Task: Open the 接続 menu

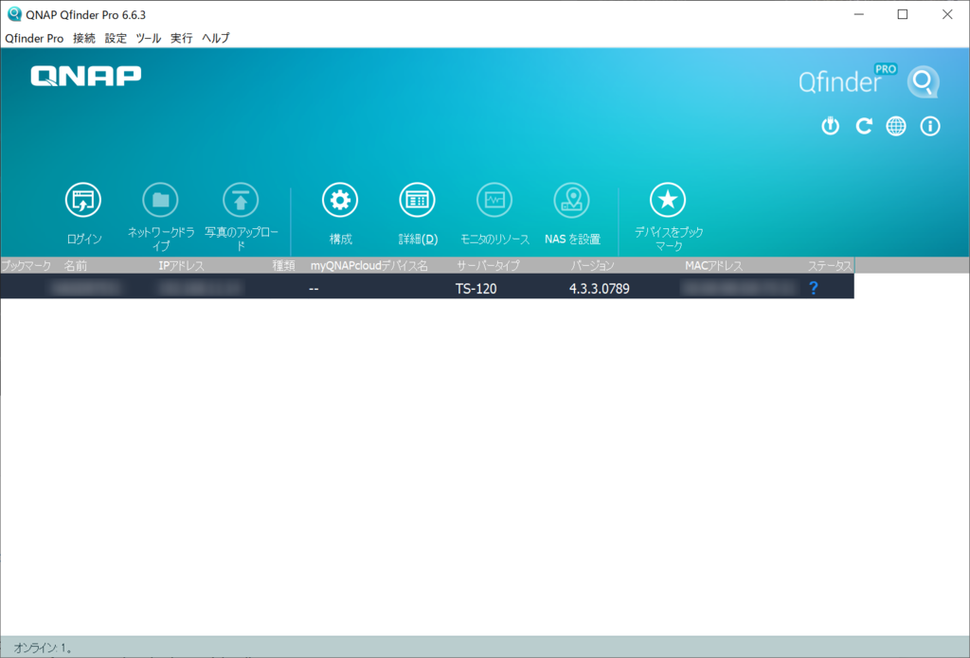Action: 84,38
